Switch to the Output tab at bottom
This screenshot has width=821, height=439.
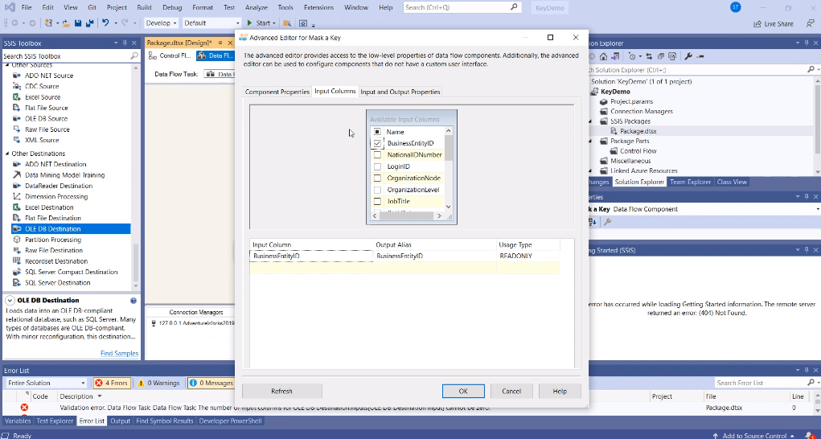[120, 421]
